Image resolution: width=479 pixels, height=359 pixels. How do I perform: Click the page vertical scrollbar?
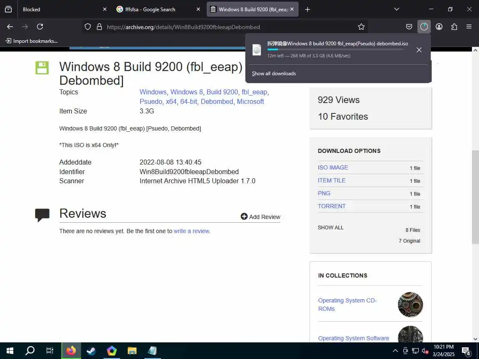point(475,197)
